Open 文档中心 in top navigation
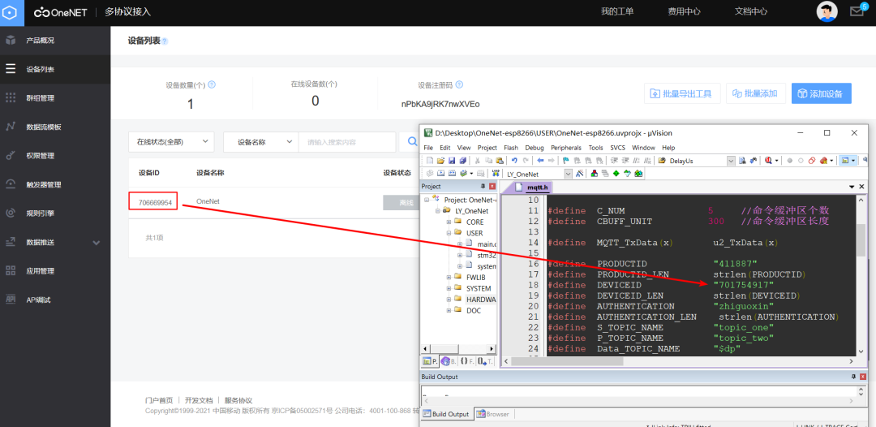 pyautogui.click(x=751, y=11)
